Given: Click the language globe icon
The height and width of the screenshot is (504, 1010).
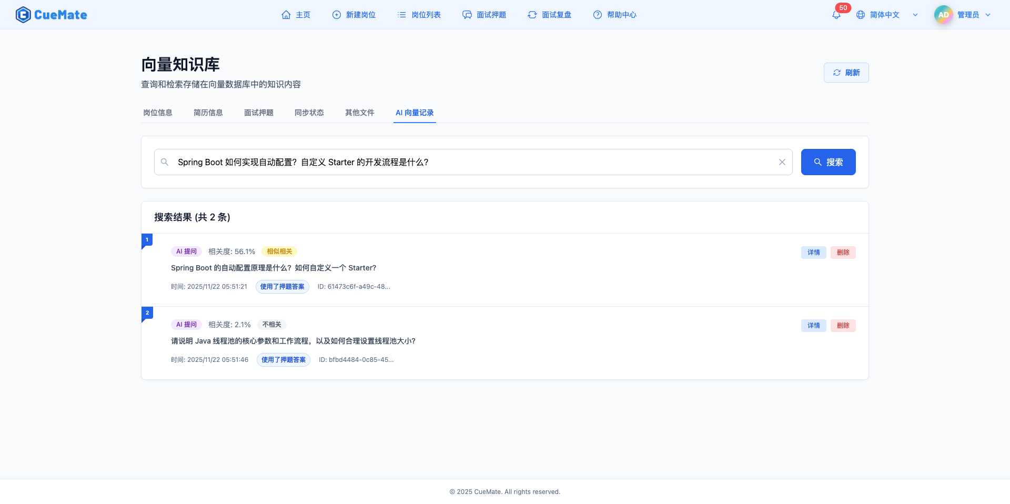Looking at the screenshot, I should tap(861, 15).
